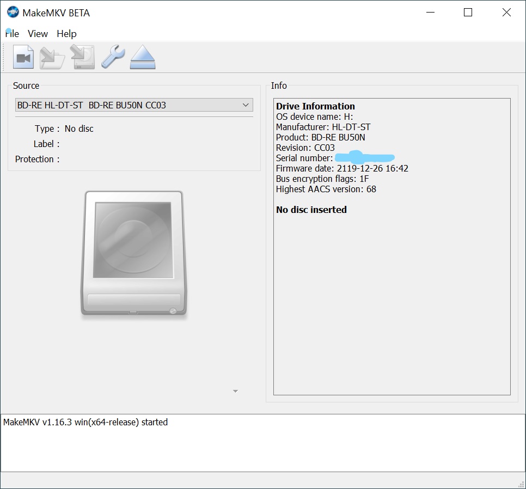526x489 pixels.
Task: Click the large optical drive image
Action: (x=133, y=254)
